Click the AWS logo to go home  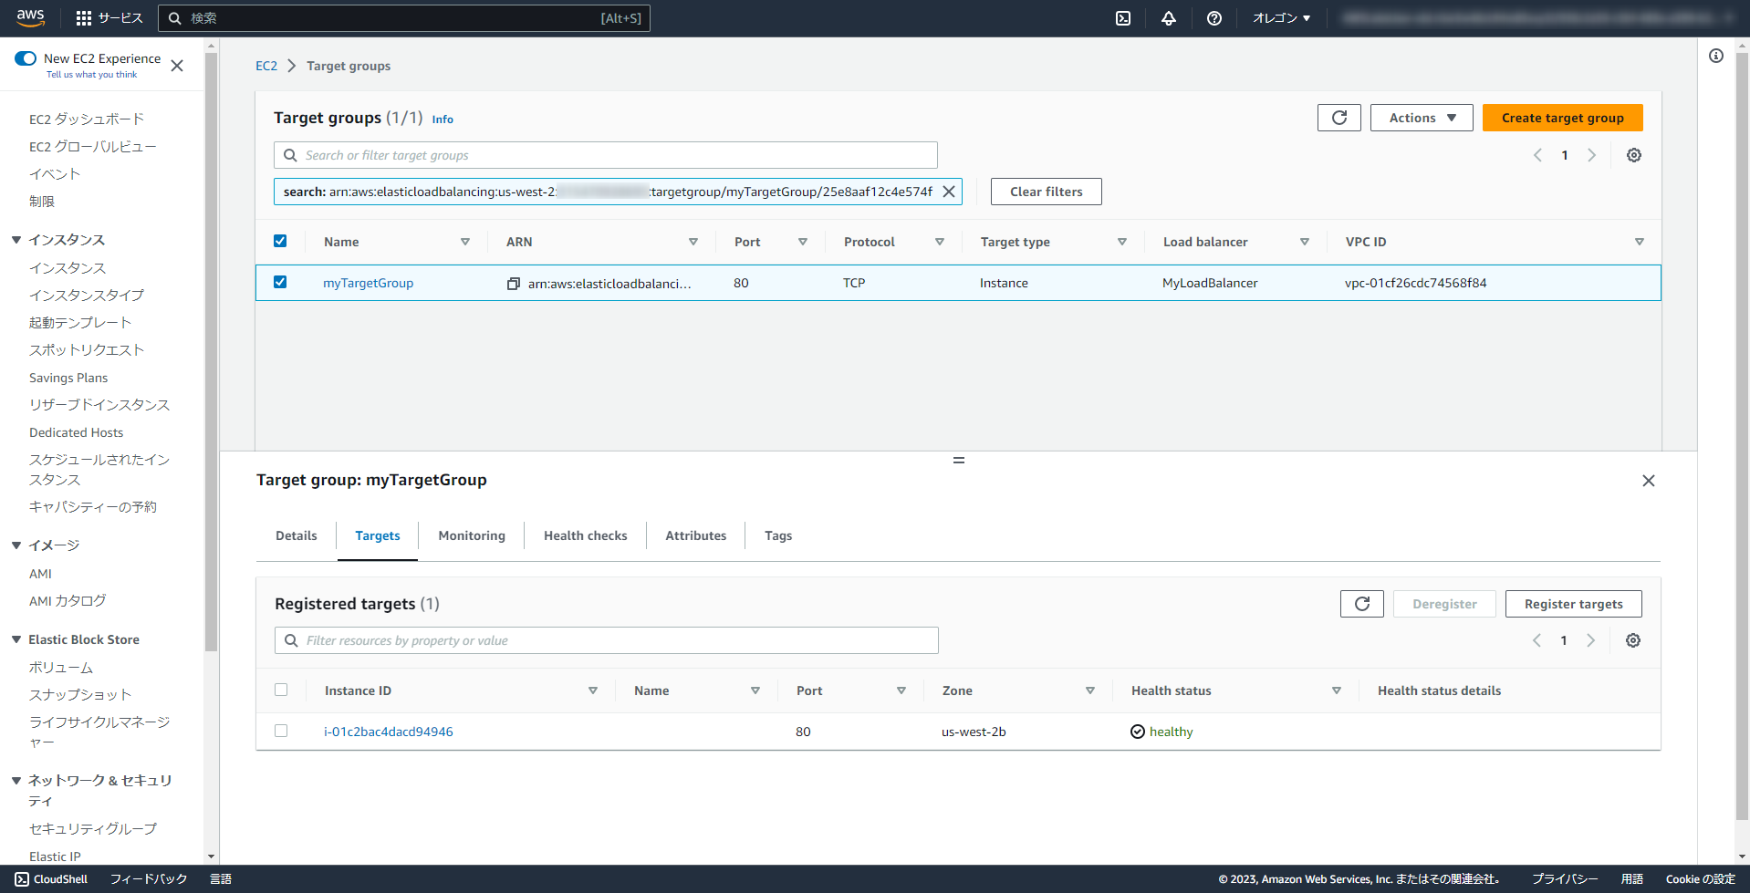[30, 18]
